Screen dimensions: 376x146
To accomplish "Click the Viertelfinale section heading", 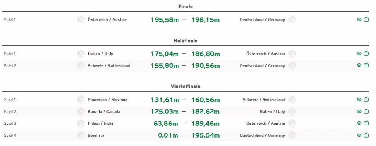I will click(185, 86).
